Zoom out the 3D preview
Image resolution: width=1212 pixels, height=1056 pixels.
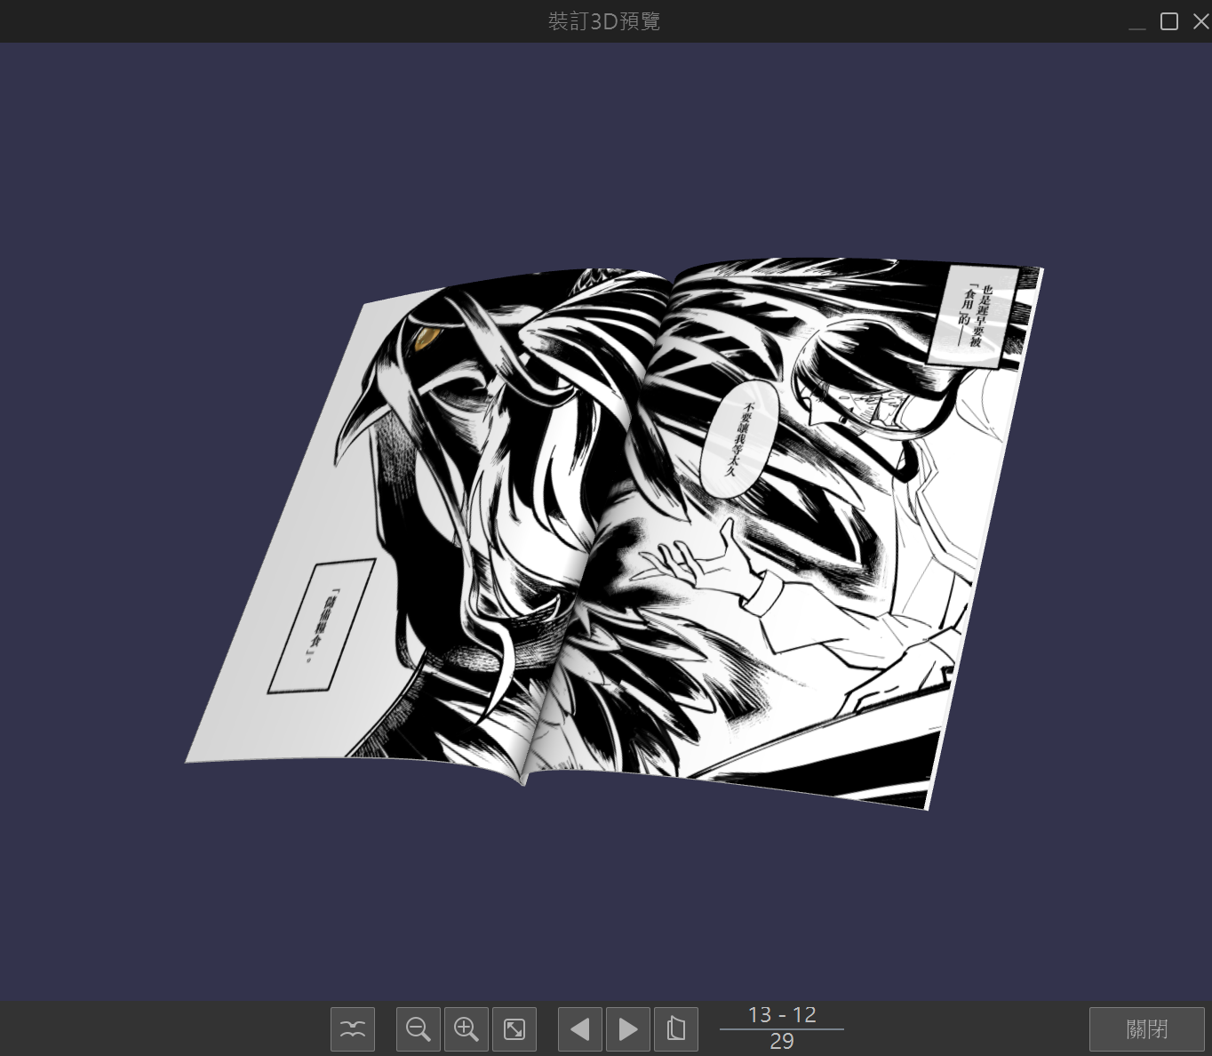point(419,1029)
